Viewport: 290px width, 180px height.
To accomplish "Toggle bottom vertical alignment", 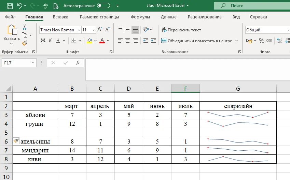I will tap(135, 30).
